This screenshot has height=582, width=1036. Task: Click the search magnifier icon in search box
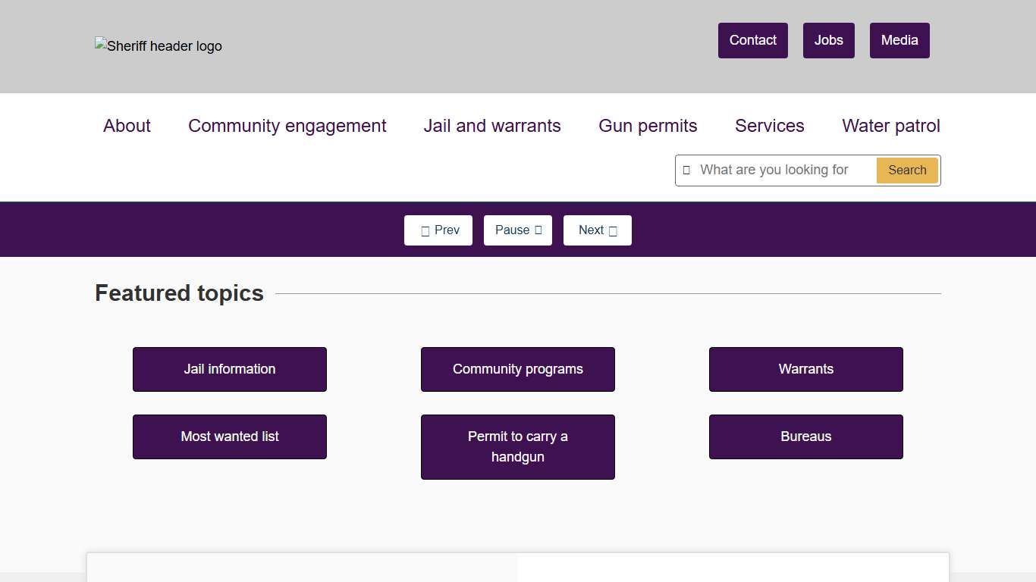coord(686,171)
